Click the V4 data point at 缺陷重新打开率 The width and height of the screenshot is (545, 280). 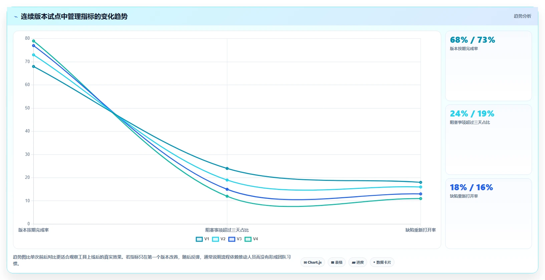click(x=421, y=199)
